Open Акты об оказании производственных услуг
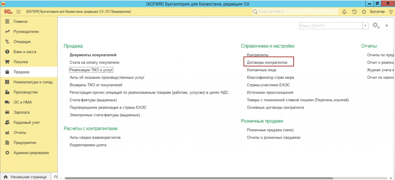The height and width of the screenshot is (180, 395). coord(107,78)
